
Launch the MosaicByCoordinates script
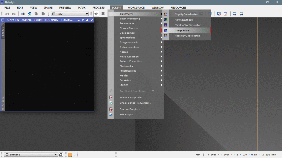[186, 36]
